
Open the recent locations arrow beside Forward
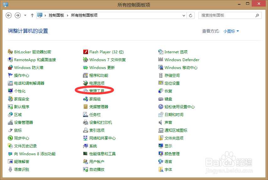tap(25, 15)
